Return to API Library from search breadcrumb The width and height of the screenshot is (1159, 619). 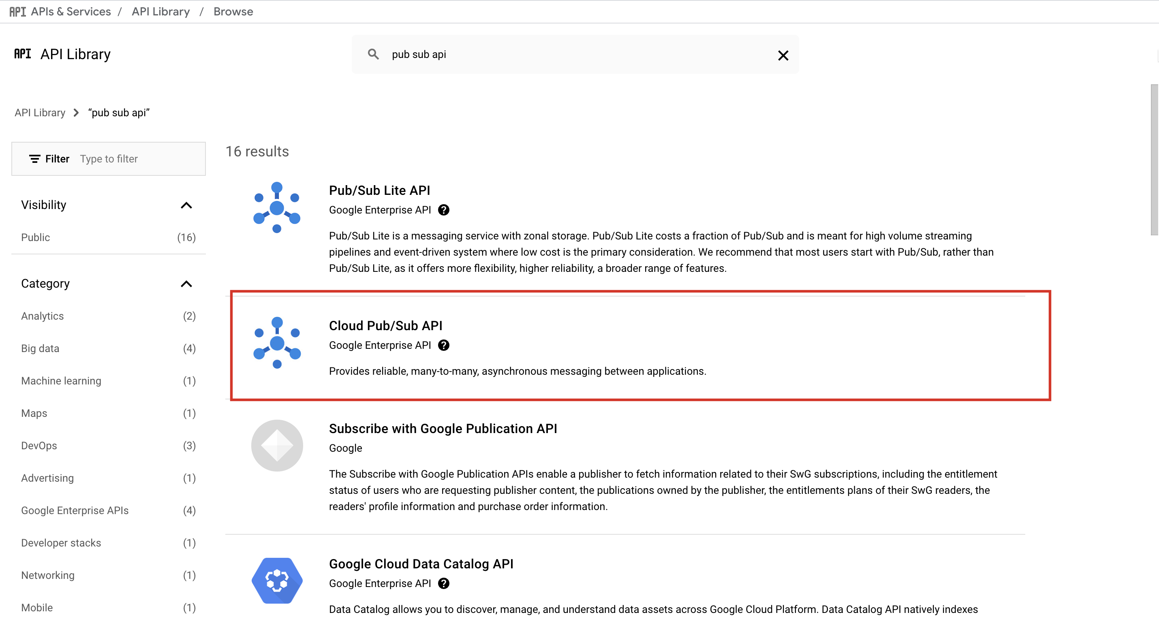pos(40,113)
